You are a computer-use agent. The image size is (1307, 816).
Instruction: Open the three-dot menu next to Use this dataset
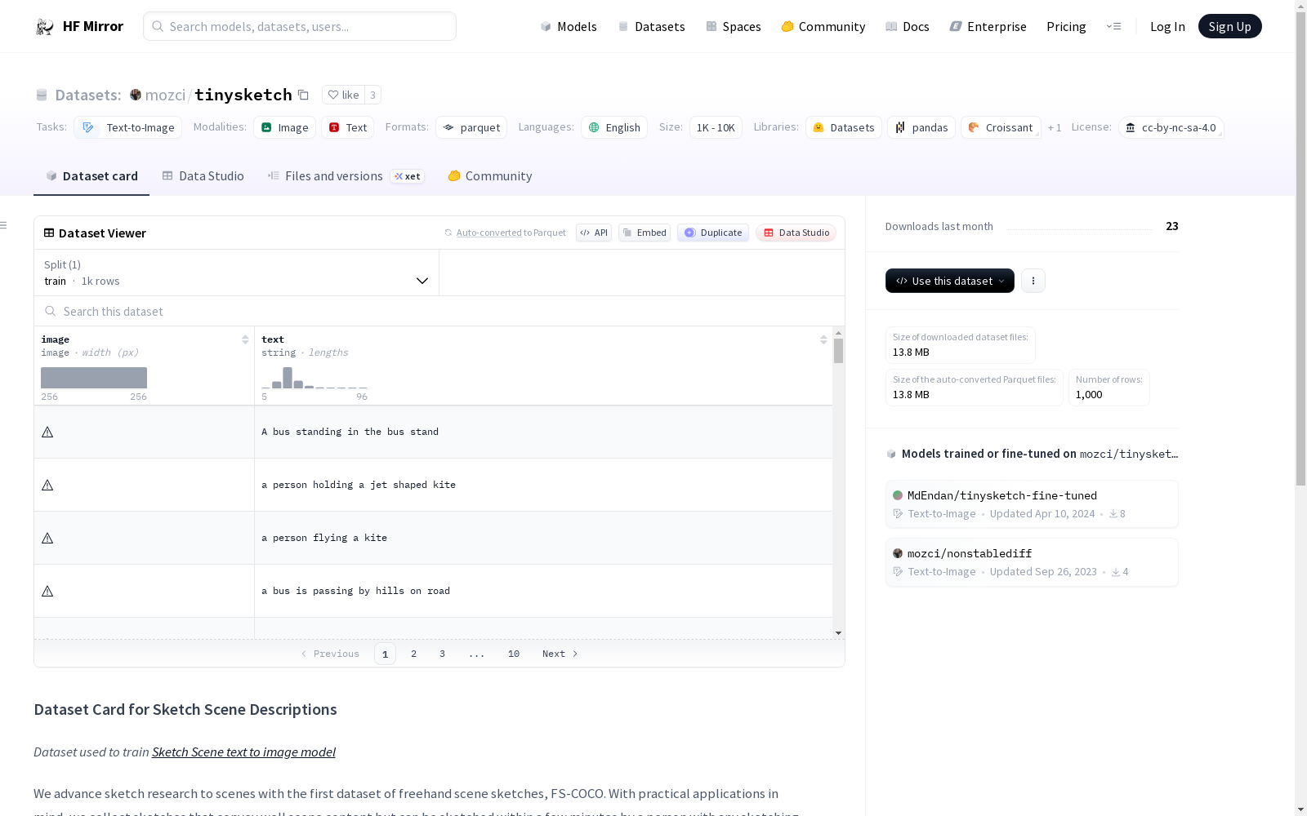(x=1033, y=281)
